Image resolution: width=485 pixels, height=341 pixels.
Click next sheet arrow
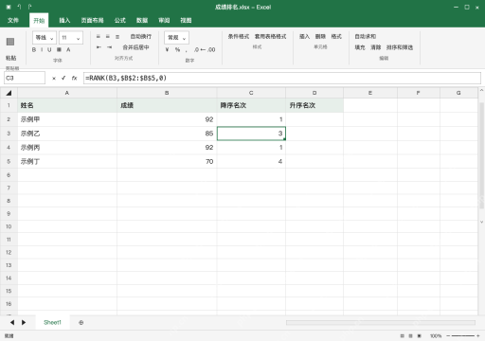pos(24,322)
